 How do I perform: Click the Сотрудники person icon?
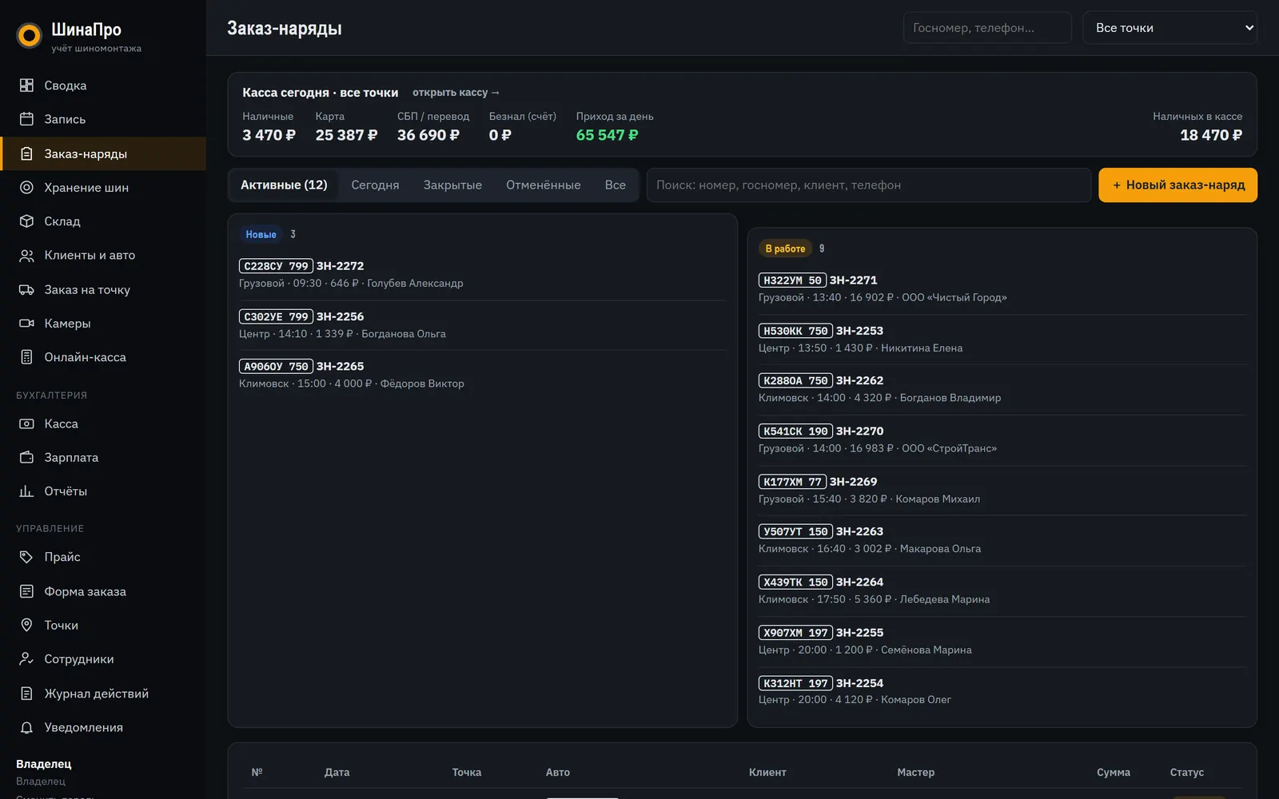(26, 659)
